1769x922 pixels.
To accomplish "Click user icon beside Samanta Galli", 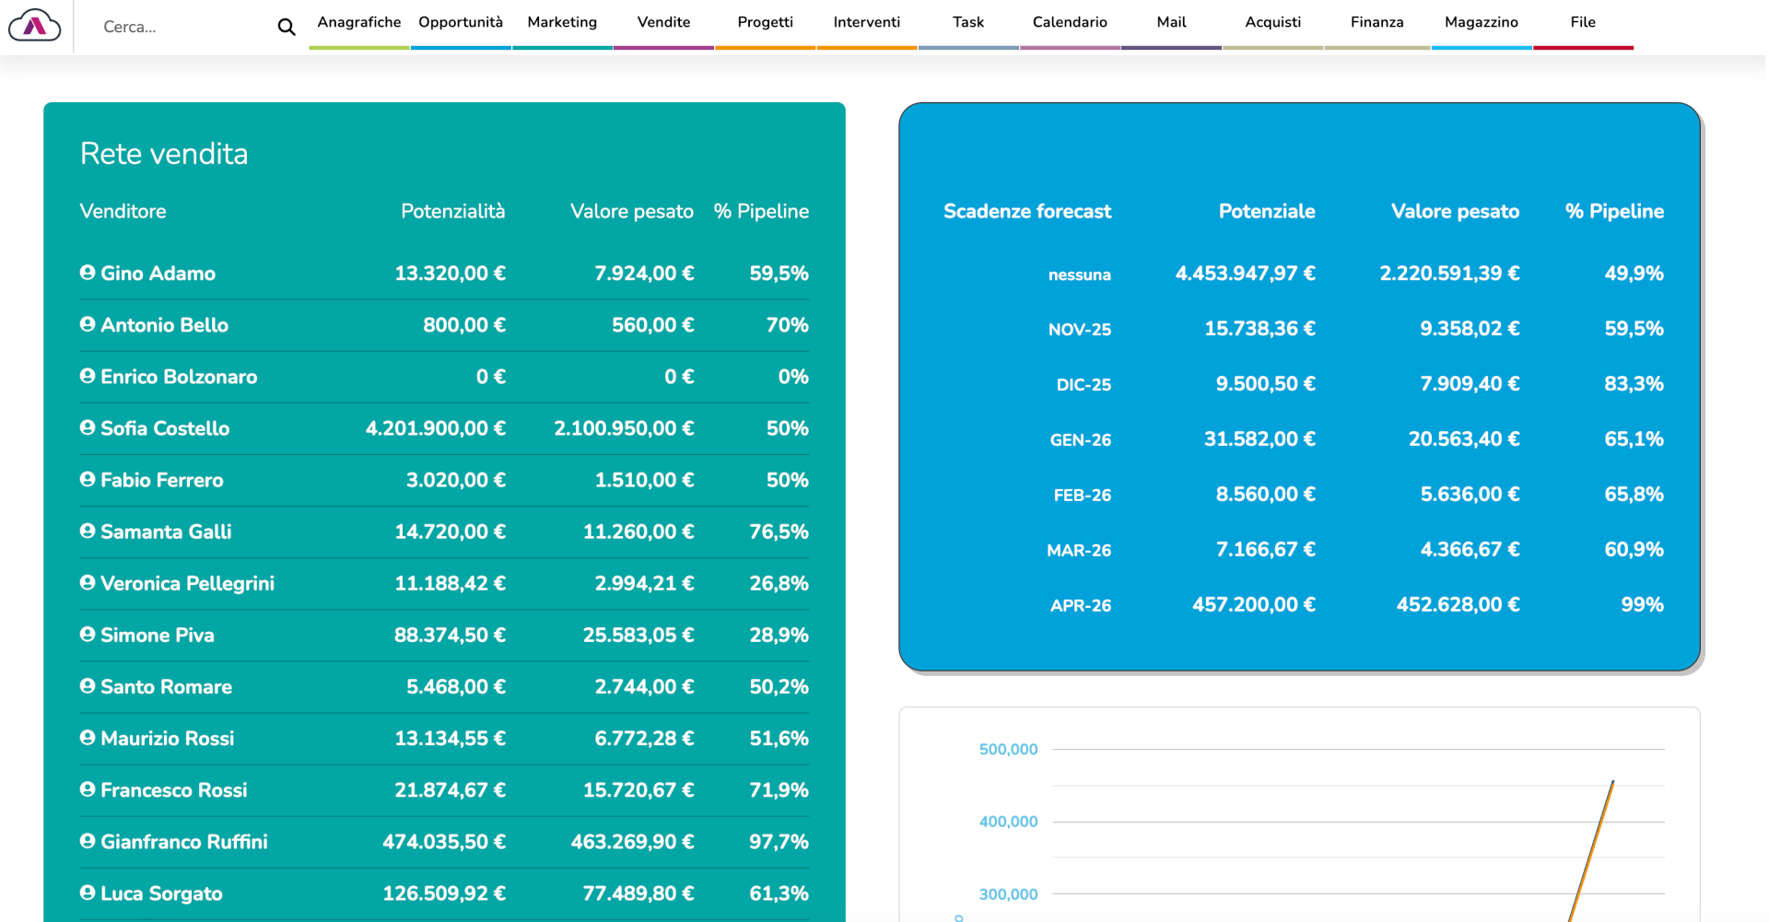I will click(x=88, y=531).
